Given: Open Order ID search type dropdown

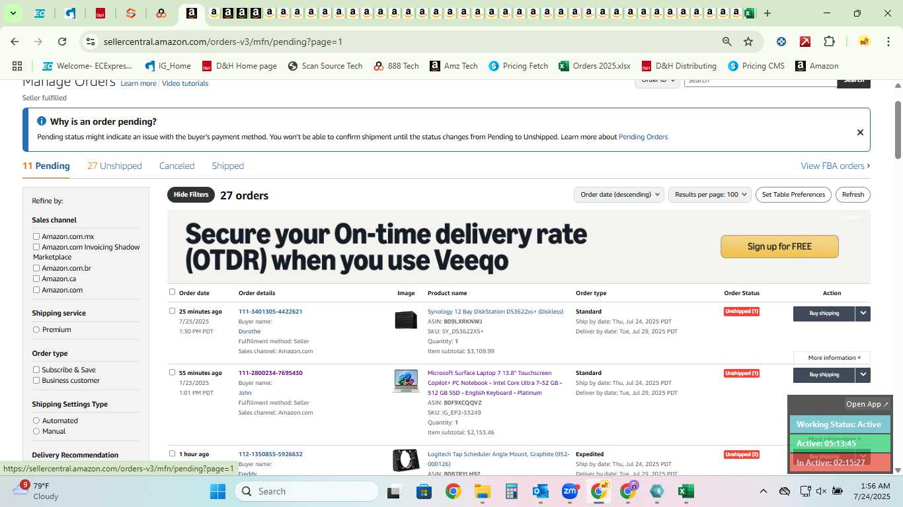Looking at the screenshot, I should tap(658, 81).
